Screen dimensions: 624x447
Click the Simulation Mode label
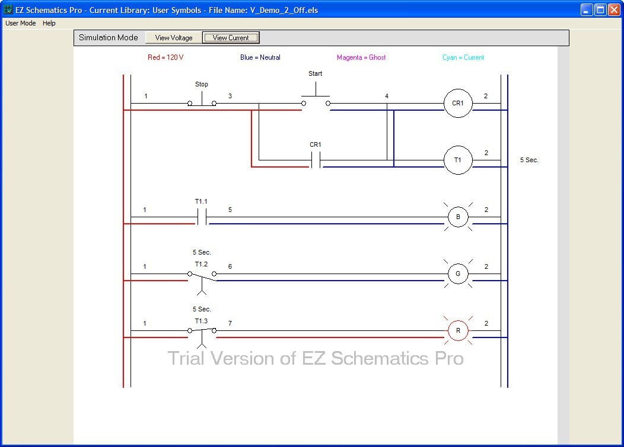pyautogui.click(x=109, y=37)
